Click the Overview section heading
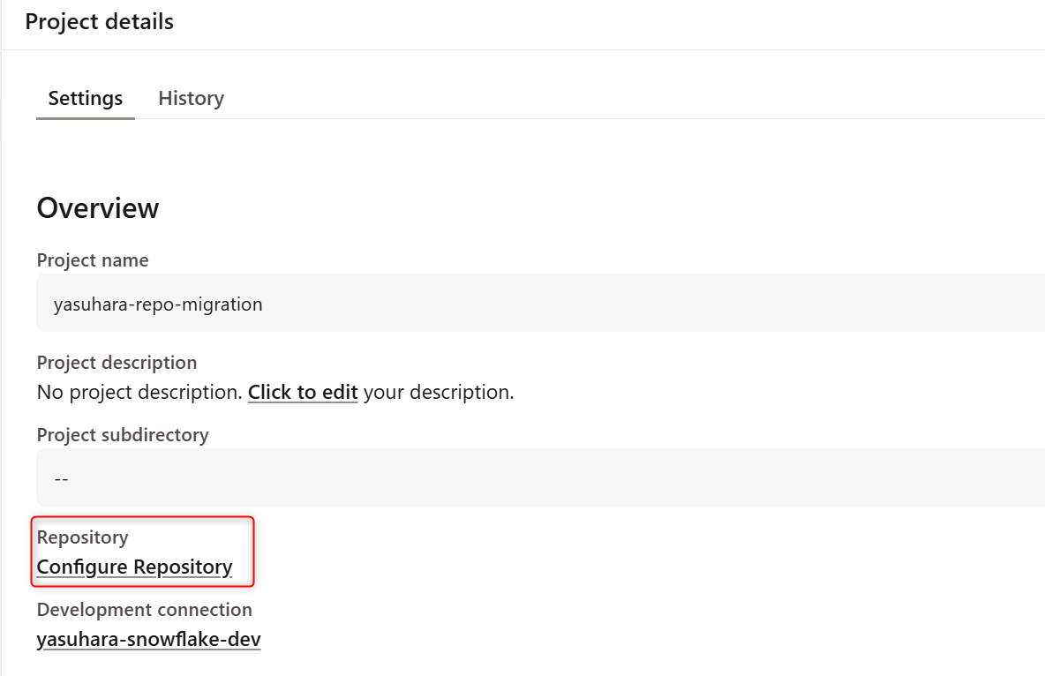Viewport: 1045px width, 676px height. coord(98,208)
